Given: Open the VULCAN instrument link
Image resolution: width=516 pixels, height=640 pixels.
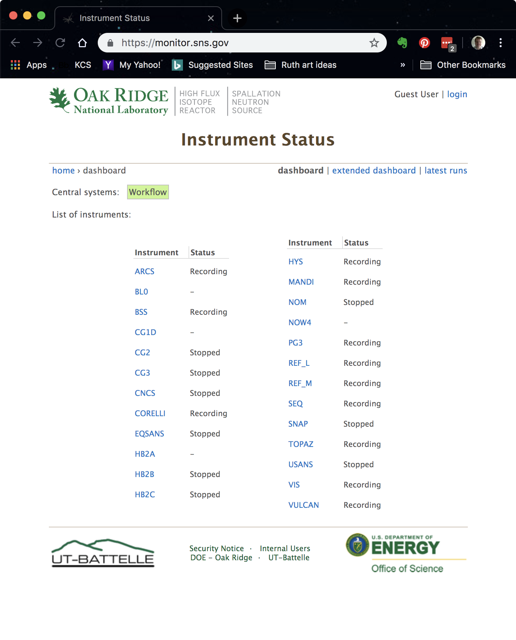Looking at the screenshot, I should tap(303, 505).
